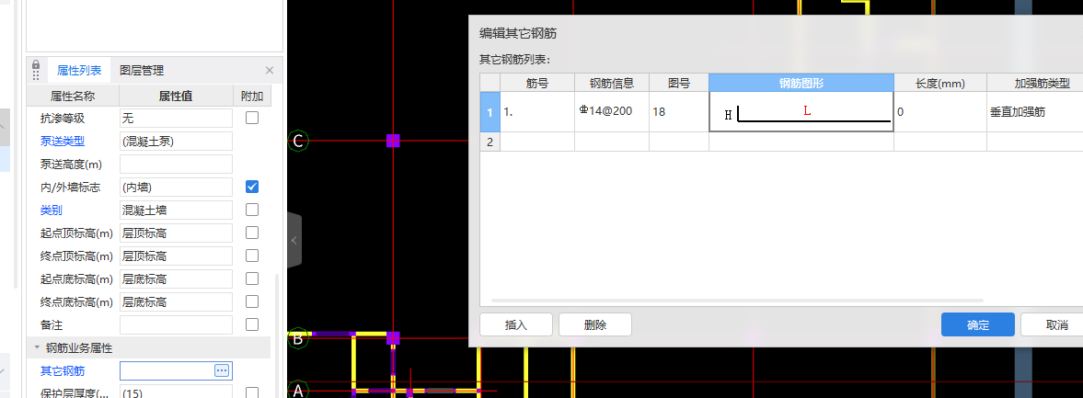The height and width of the screenshot is (398, 1083).
Task: Click the 取消 button
Action: (x=1052, y=324)
